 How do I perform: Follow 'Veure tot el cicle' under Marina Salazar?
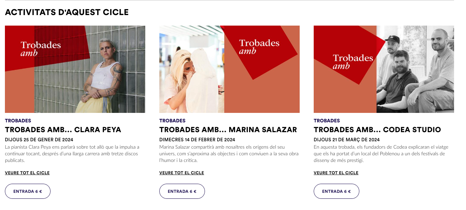[x=182, y=173]
